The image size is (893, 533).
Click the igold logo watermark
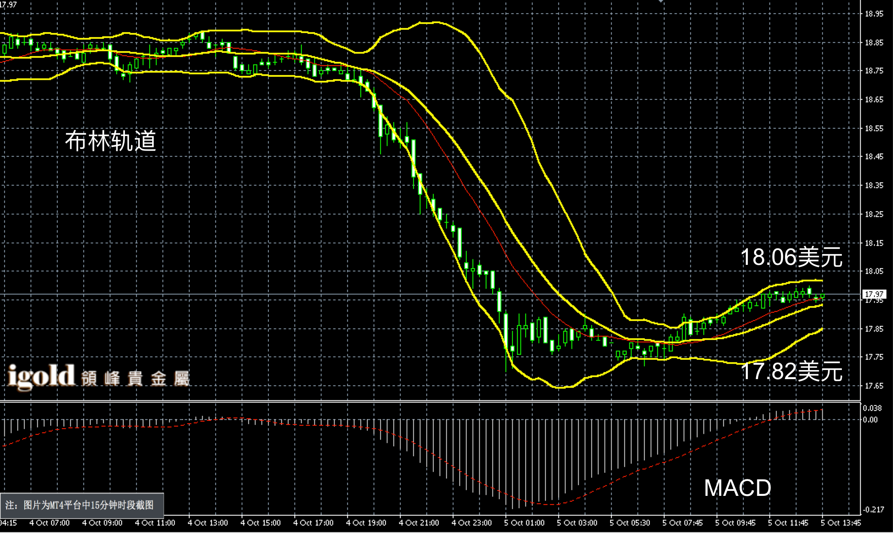pyautogui.click(x=41, y=376)
